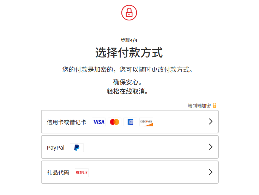Click the payment encryption description text
Viewport: 259px width, 195px height.
tap(127, 69)
